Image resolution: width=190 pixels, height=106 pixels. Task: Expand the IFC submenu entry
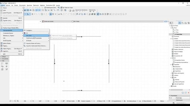[x=37, y=33]
